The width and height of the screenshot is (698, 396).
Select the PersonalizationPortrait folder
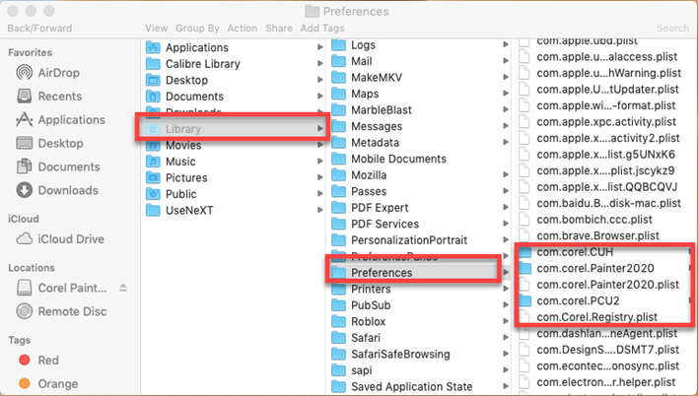pyautogui.click(x=399, y=240)
